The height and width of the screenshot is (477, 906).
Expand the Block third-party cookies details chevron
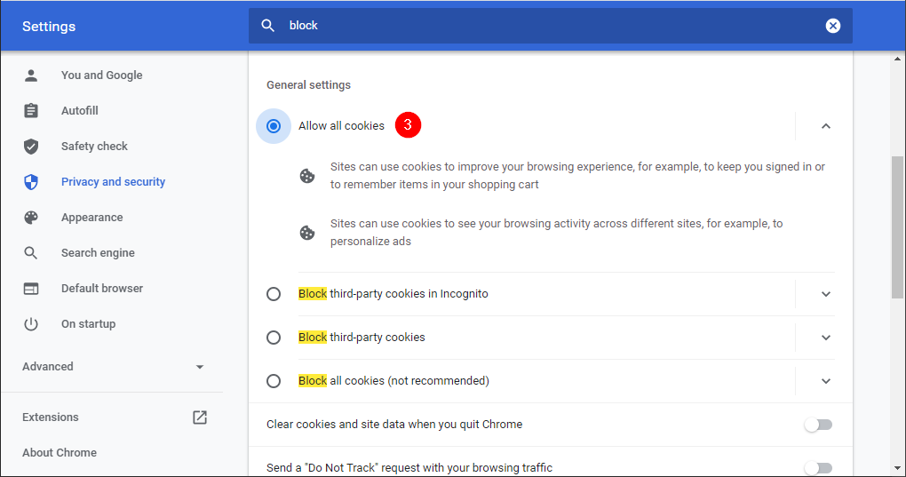click(x=825, y=338)
